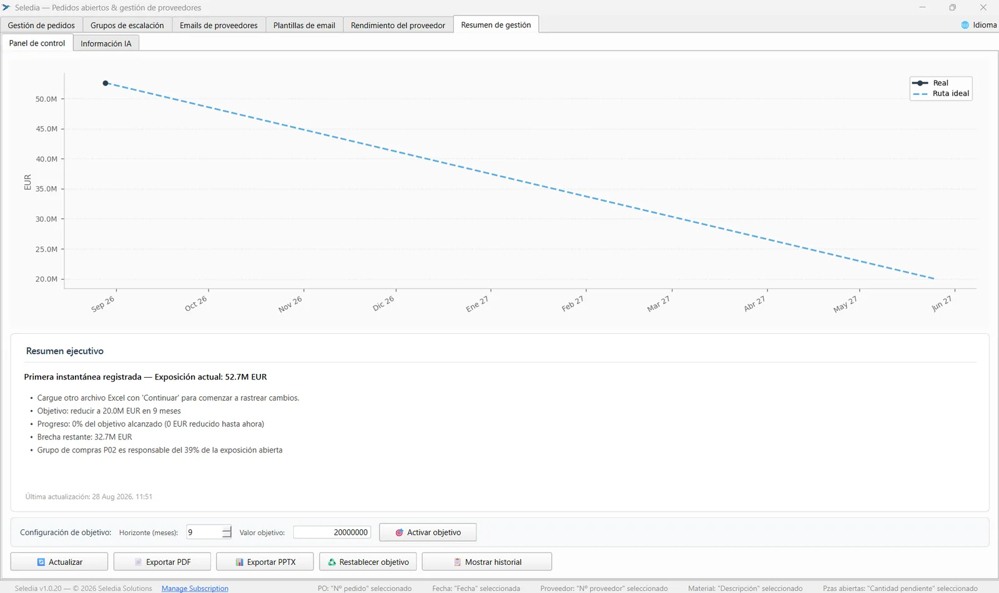Screen dimensions: 999x593
Task: Click the refresh icon on Actualizar
Action: 41,562
